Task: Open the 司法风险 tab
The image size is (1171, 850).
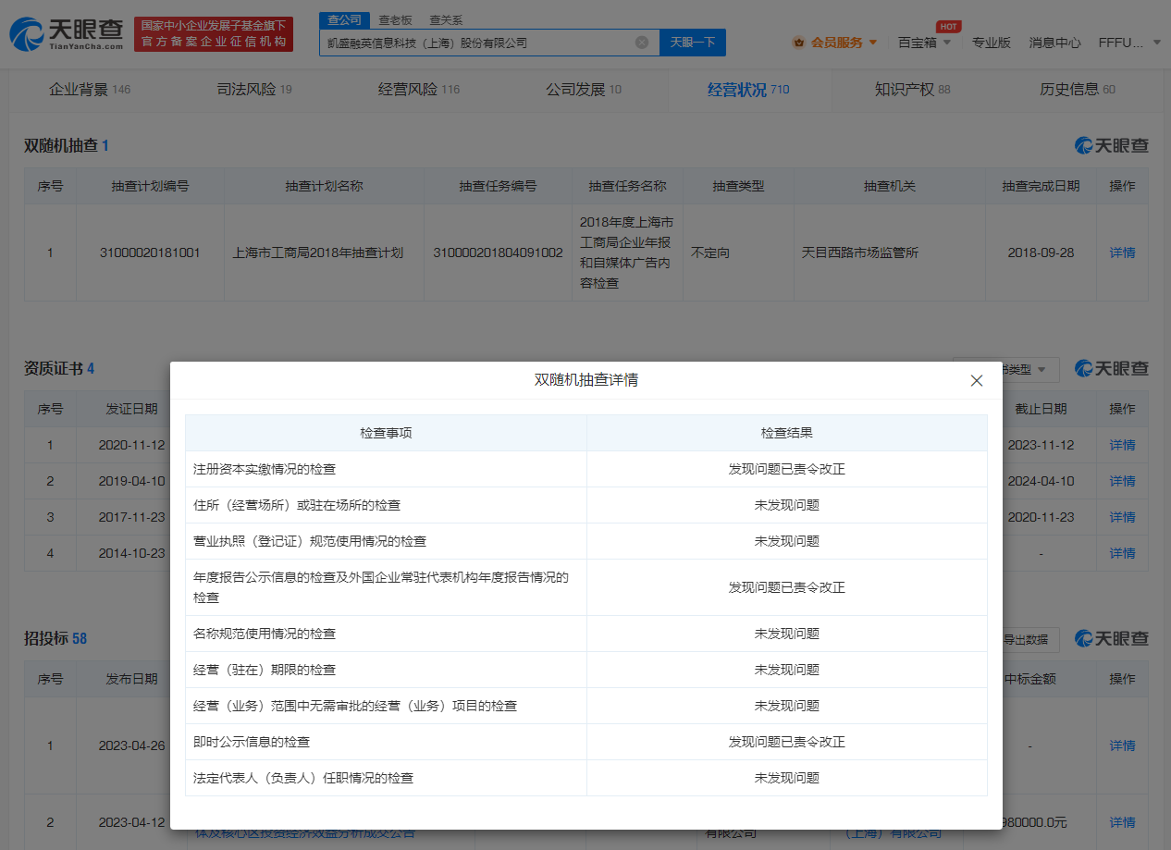Action: 254,90
